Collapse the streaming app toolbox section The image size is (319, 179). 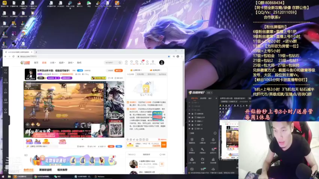215,133
